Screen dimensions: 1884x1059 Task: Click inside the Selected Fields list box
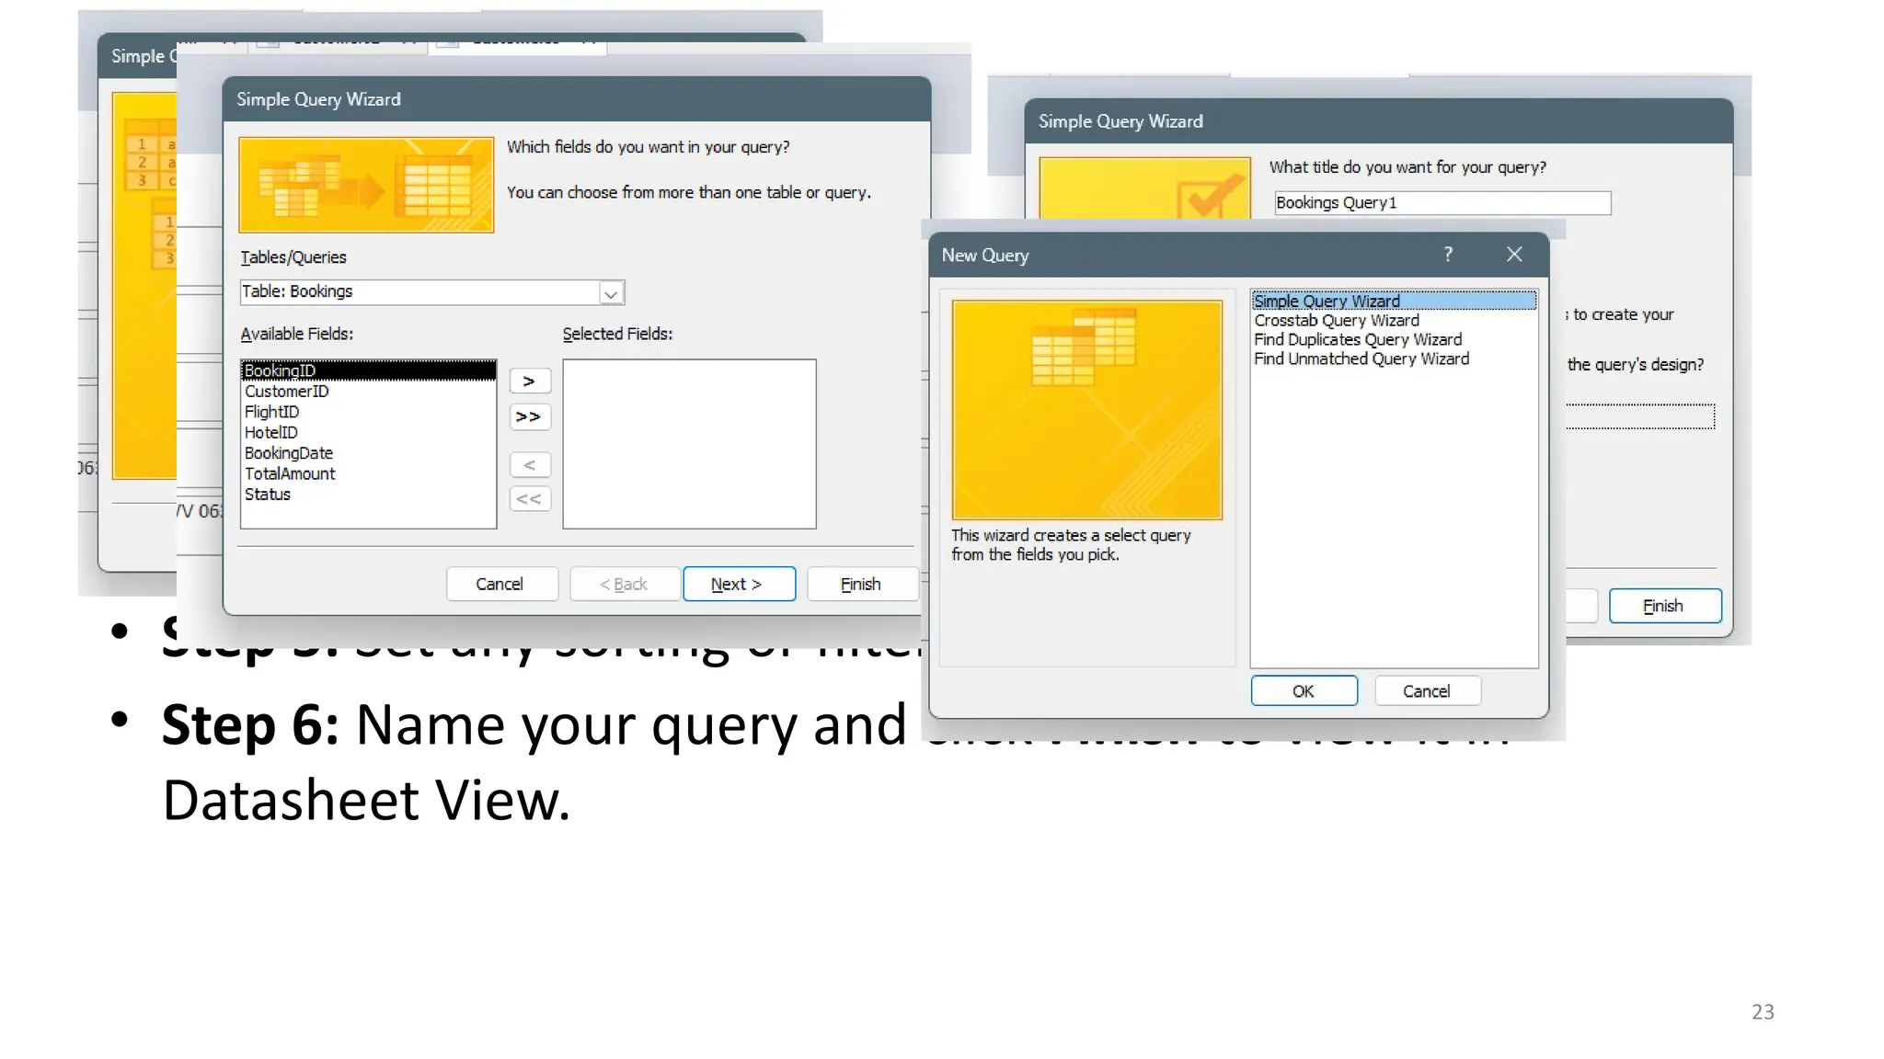click(x=689, y=444)
